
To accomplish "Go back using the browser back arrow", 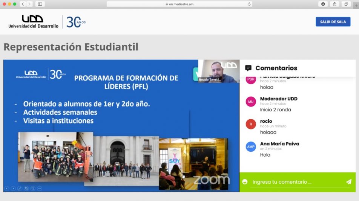I will [x=23, y=4].
